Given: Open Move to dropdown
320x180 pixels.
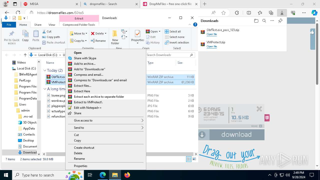Looking at the screenshot, I should point(79,33).
